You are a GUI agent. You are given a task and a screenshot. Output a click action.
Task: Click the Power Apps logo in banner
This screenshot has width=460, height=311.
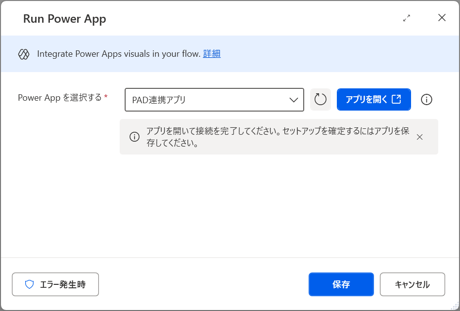tap(24, 54)
